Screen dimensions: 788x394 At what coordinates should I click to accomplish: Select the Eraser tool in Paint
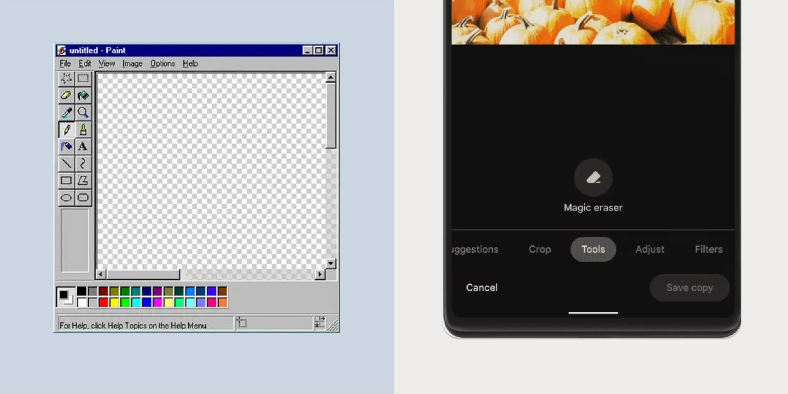(x=66, y=95)
